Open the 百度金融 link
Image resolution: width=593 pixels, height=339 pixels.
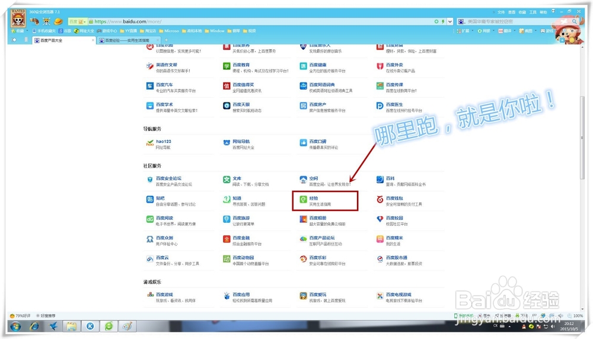point(241,238)
